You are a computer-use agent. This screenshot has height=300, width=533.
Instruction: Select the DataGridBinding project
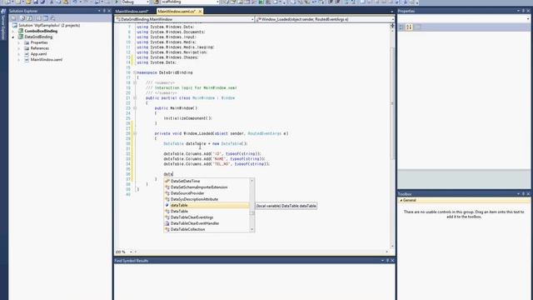[x=38, y=37]
